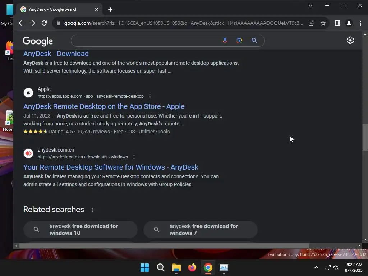
Task: Click the scroll down arrow
Action: [365, 239]
